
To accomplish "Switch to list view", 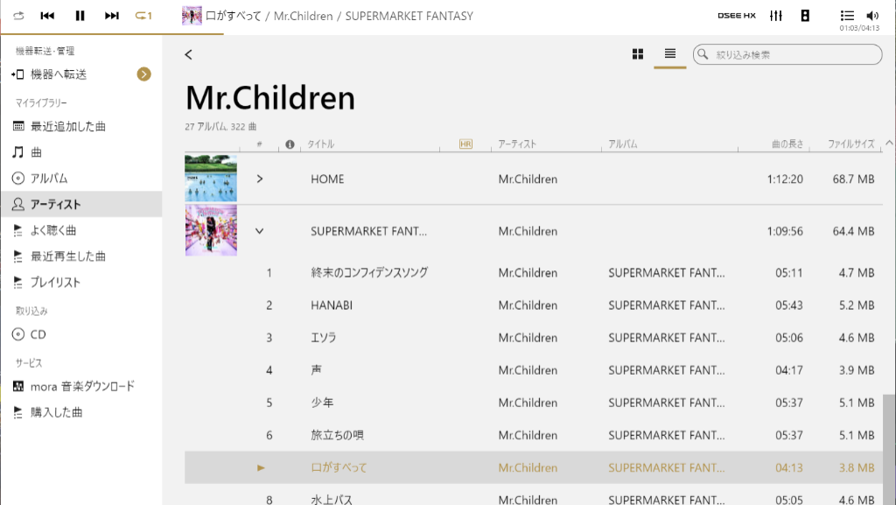I will pyautogui.click(x=669, y=54).
